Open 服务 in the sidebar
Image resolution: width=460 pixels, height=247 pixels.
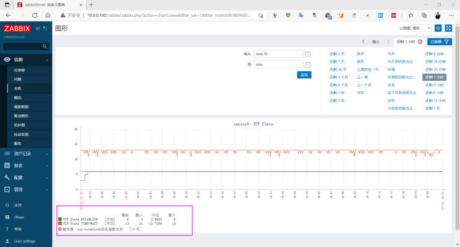[x=17, y=143]
